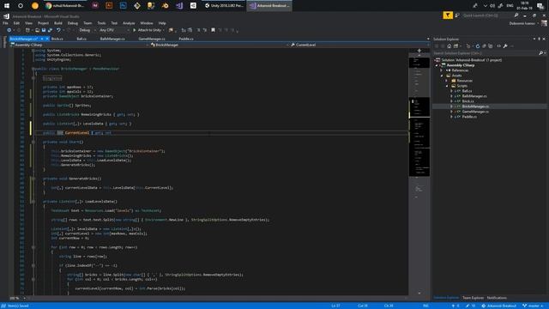Click the Properties wrench icon in Solution Explorer
This screenshot has height=309, width=549.
point(505,46)
